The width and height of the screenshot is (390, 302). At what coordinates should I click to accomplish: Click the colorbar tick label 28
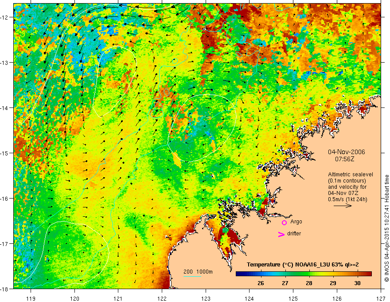point(309,283)
